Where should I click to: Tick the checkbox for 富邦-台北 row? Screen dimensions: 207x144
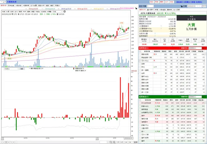point(140,76)
